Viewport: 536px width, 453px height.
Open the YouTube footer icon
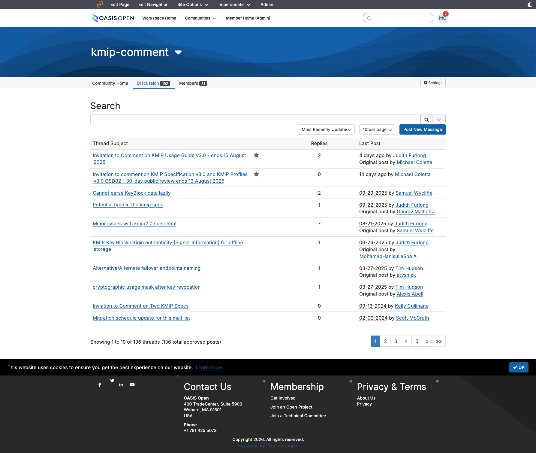(132, 385)
